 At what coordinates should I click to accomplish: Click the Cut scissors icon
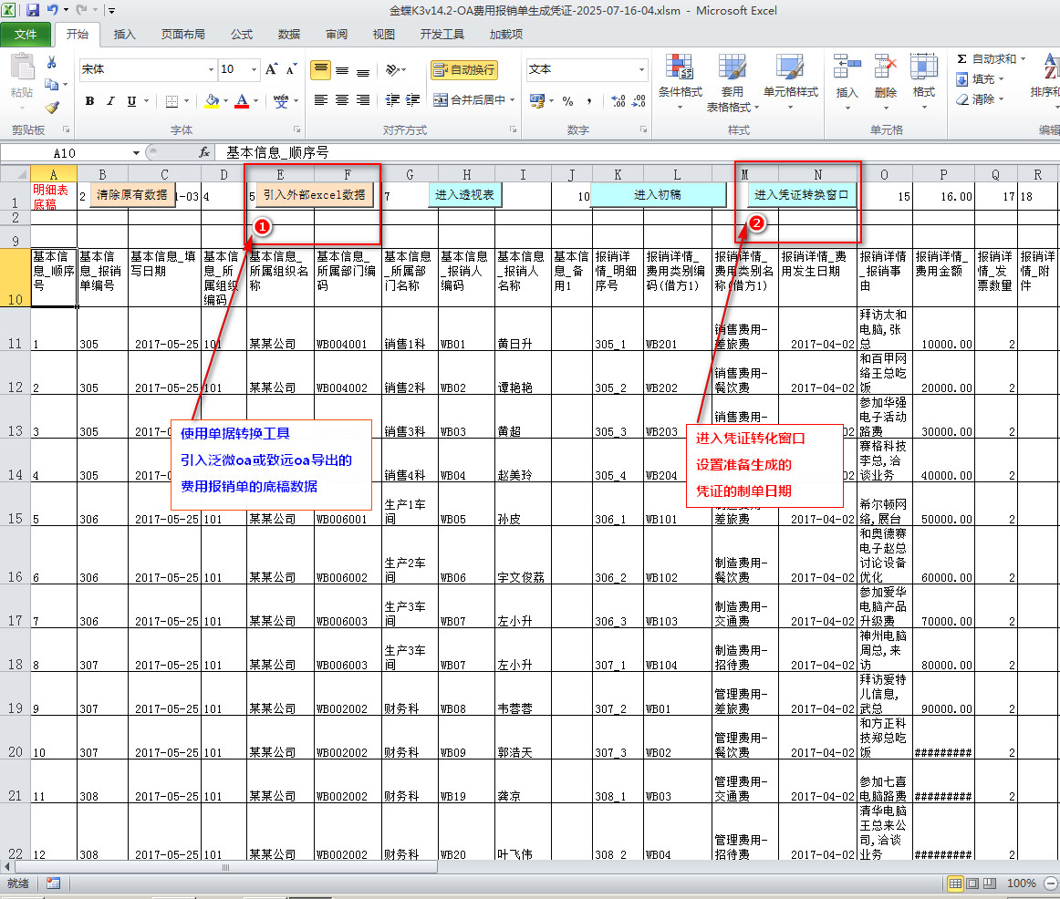51,63
